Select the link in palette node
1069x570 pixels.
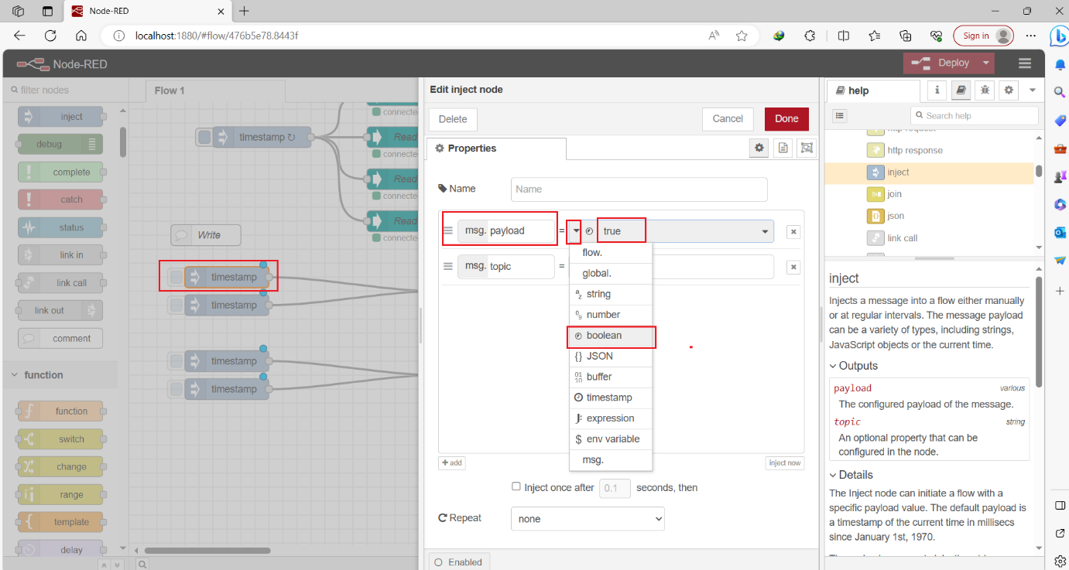point(60,255)
